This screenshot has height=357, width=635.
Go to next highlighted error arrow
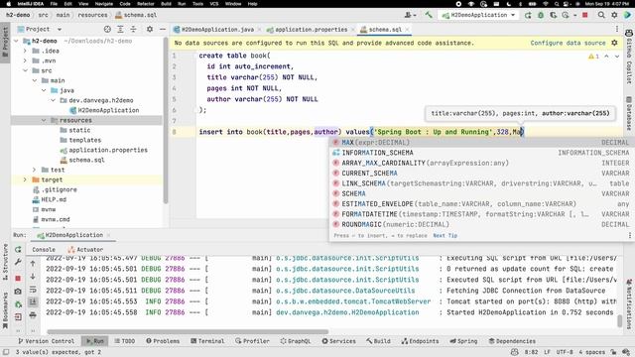click(617, 57)
